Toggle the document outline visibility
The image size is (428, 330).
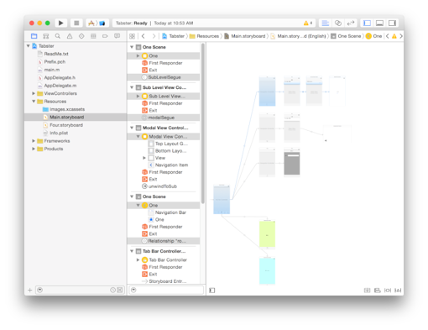pyautogui.click(x=212, y=291)
